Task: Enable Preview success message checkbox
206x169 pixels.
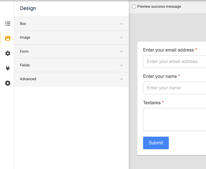Action: (x=134, y=6)
